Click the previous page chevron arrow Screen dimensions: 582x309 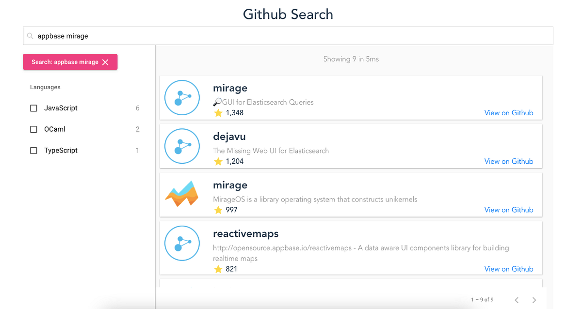click(516, 300)
